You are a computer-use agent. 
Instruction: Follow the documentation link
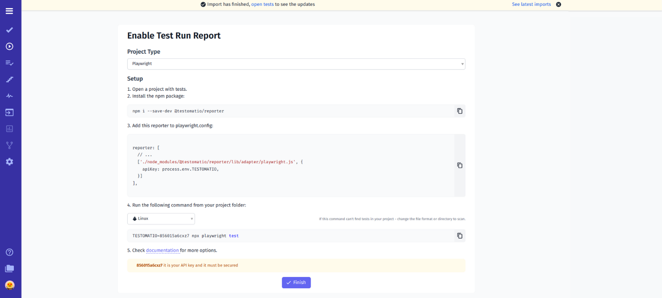point(163,250)
